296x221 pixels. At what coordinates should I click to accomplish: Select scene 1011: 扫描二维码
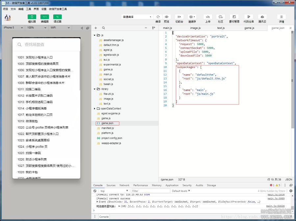[x=29, y=89]
